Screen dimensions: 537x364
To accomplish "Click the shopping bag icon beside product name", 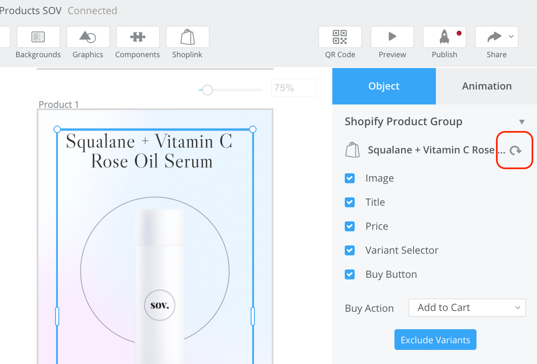I will [x=352, y=150].
